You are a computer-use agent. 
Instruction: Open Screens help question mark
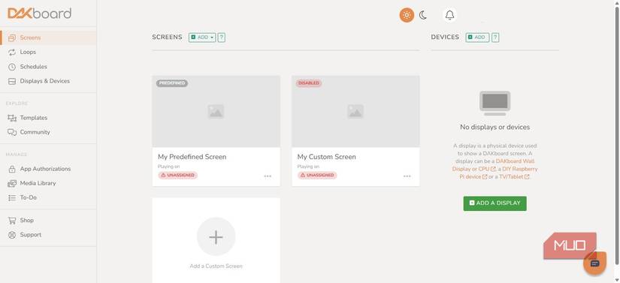(x=222, y=37)
